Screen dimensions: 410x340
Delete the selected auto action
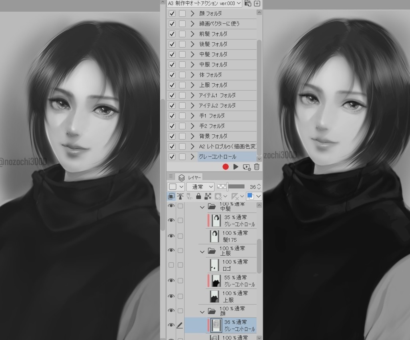[x=257, y=167]
